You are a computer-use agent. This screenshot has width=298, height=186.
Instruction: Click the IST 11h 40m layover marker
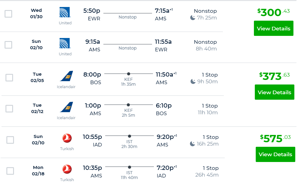130,167
